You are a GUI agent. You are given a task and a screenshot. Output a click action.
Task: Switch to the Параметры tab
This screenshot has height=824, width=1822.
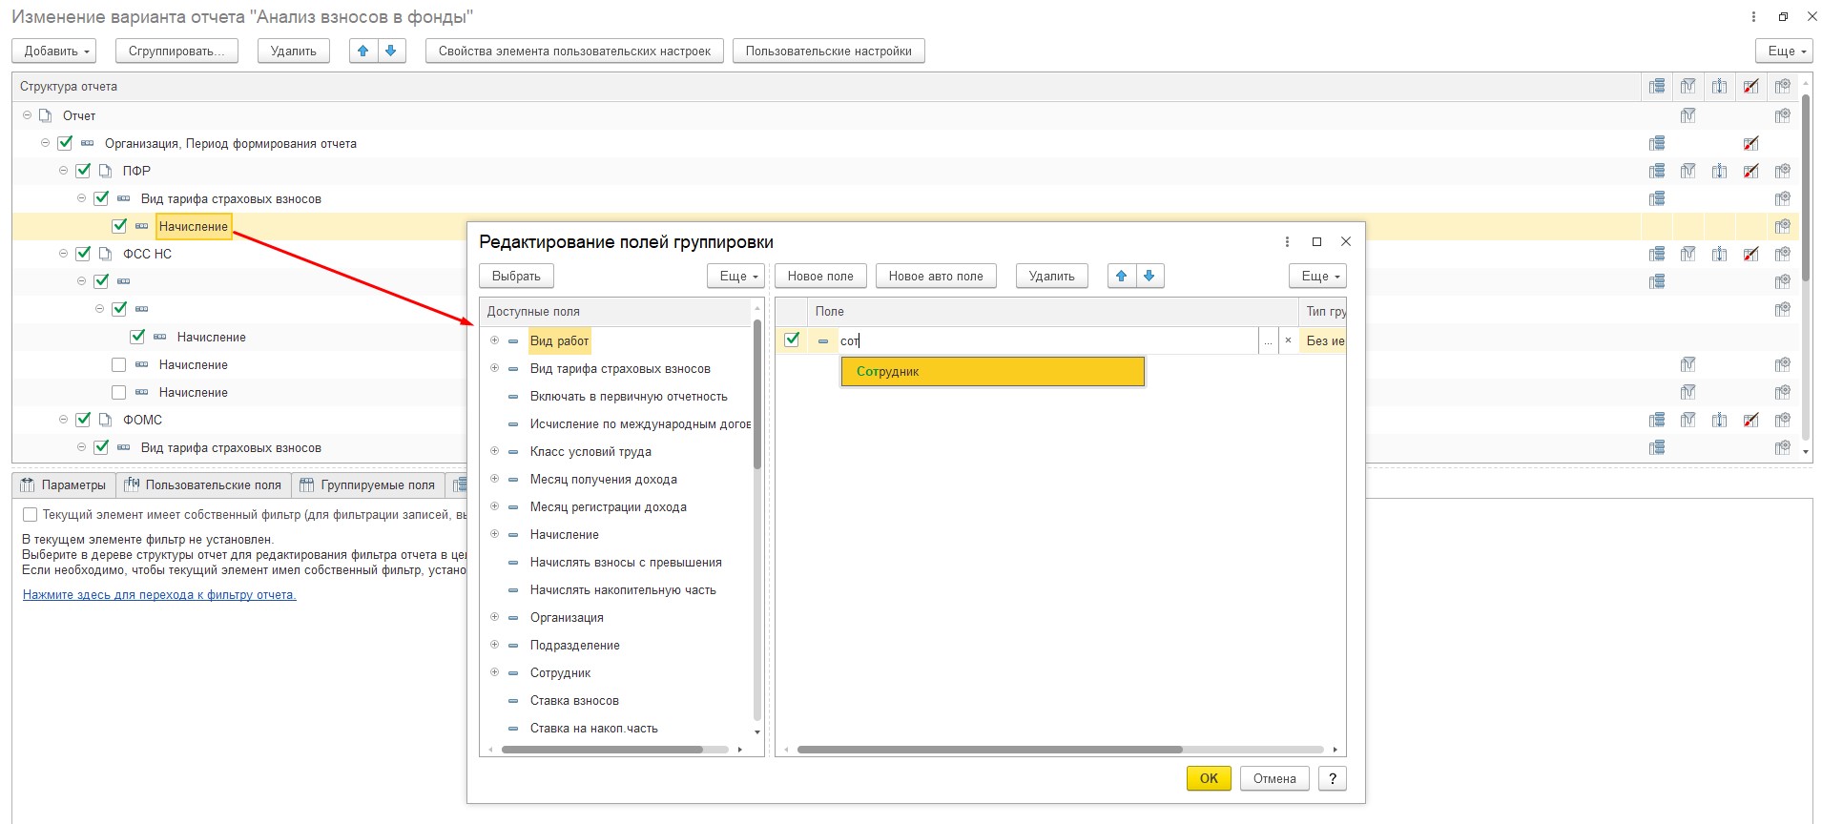pyautogui.click(x=64, y=485)
